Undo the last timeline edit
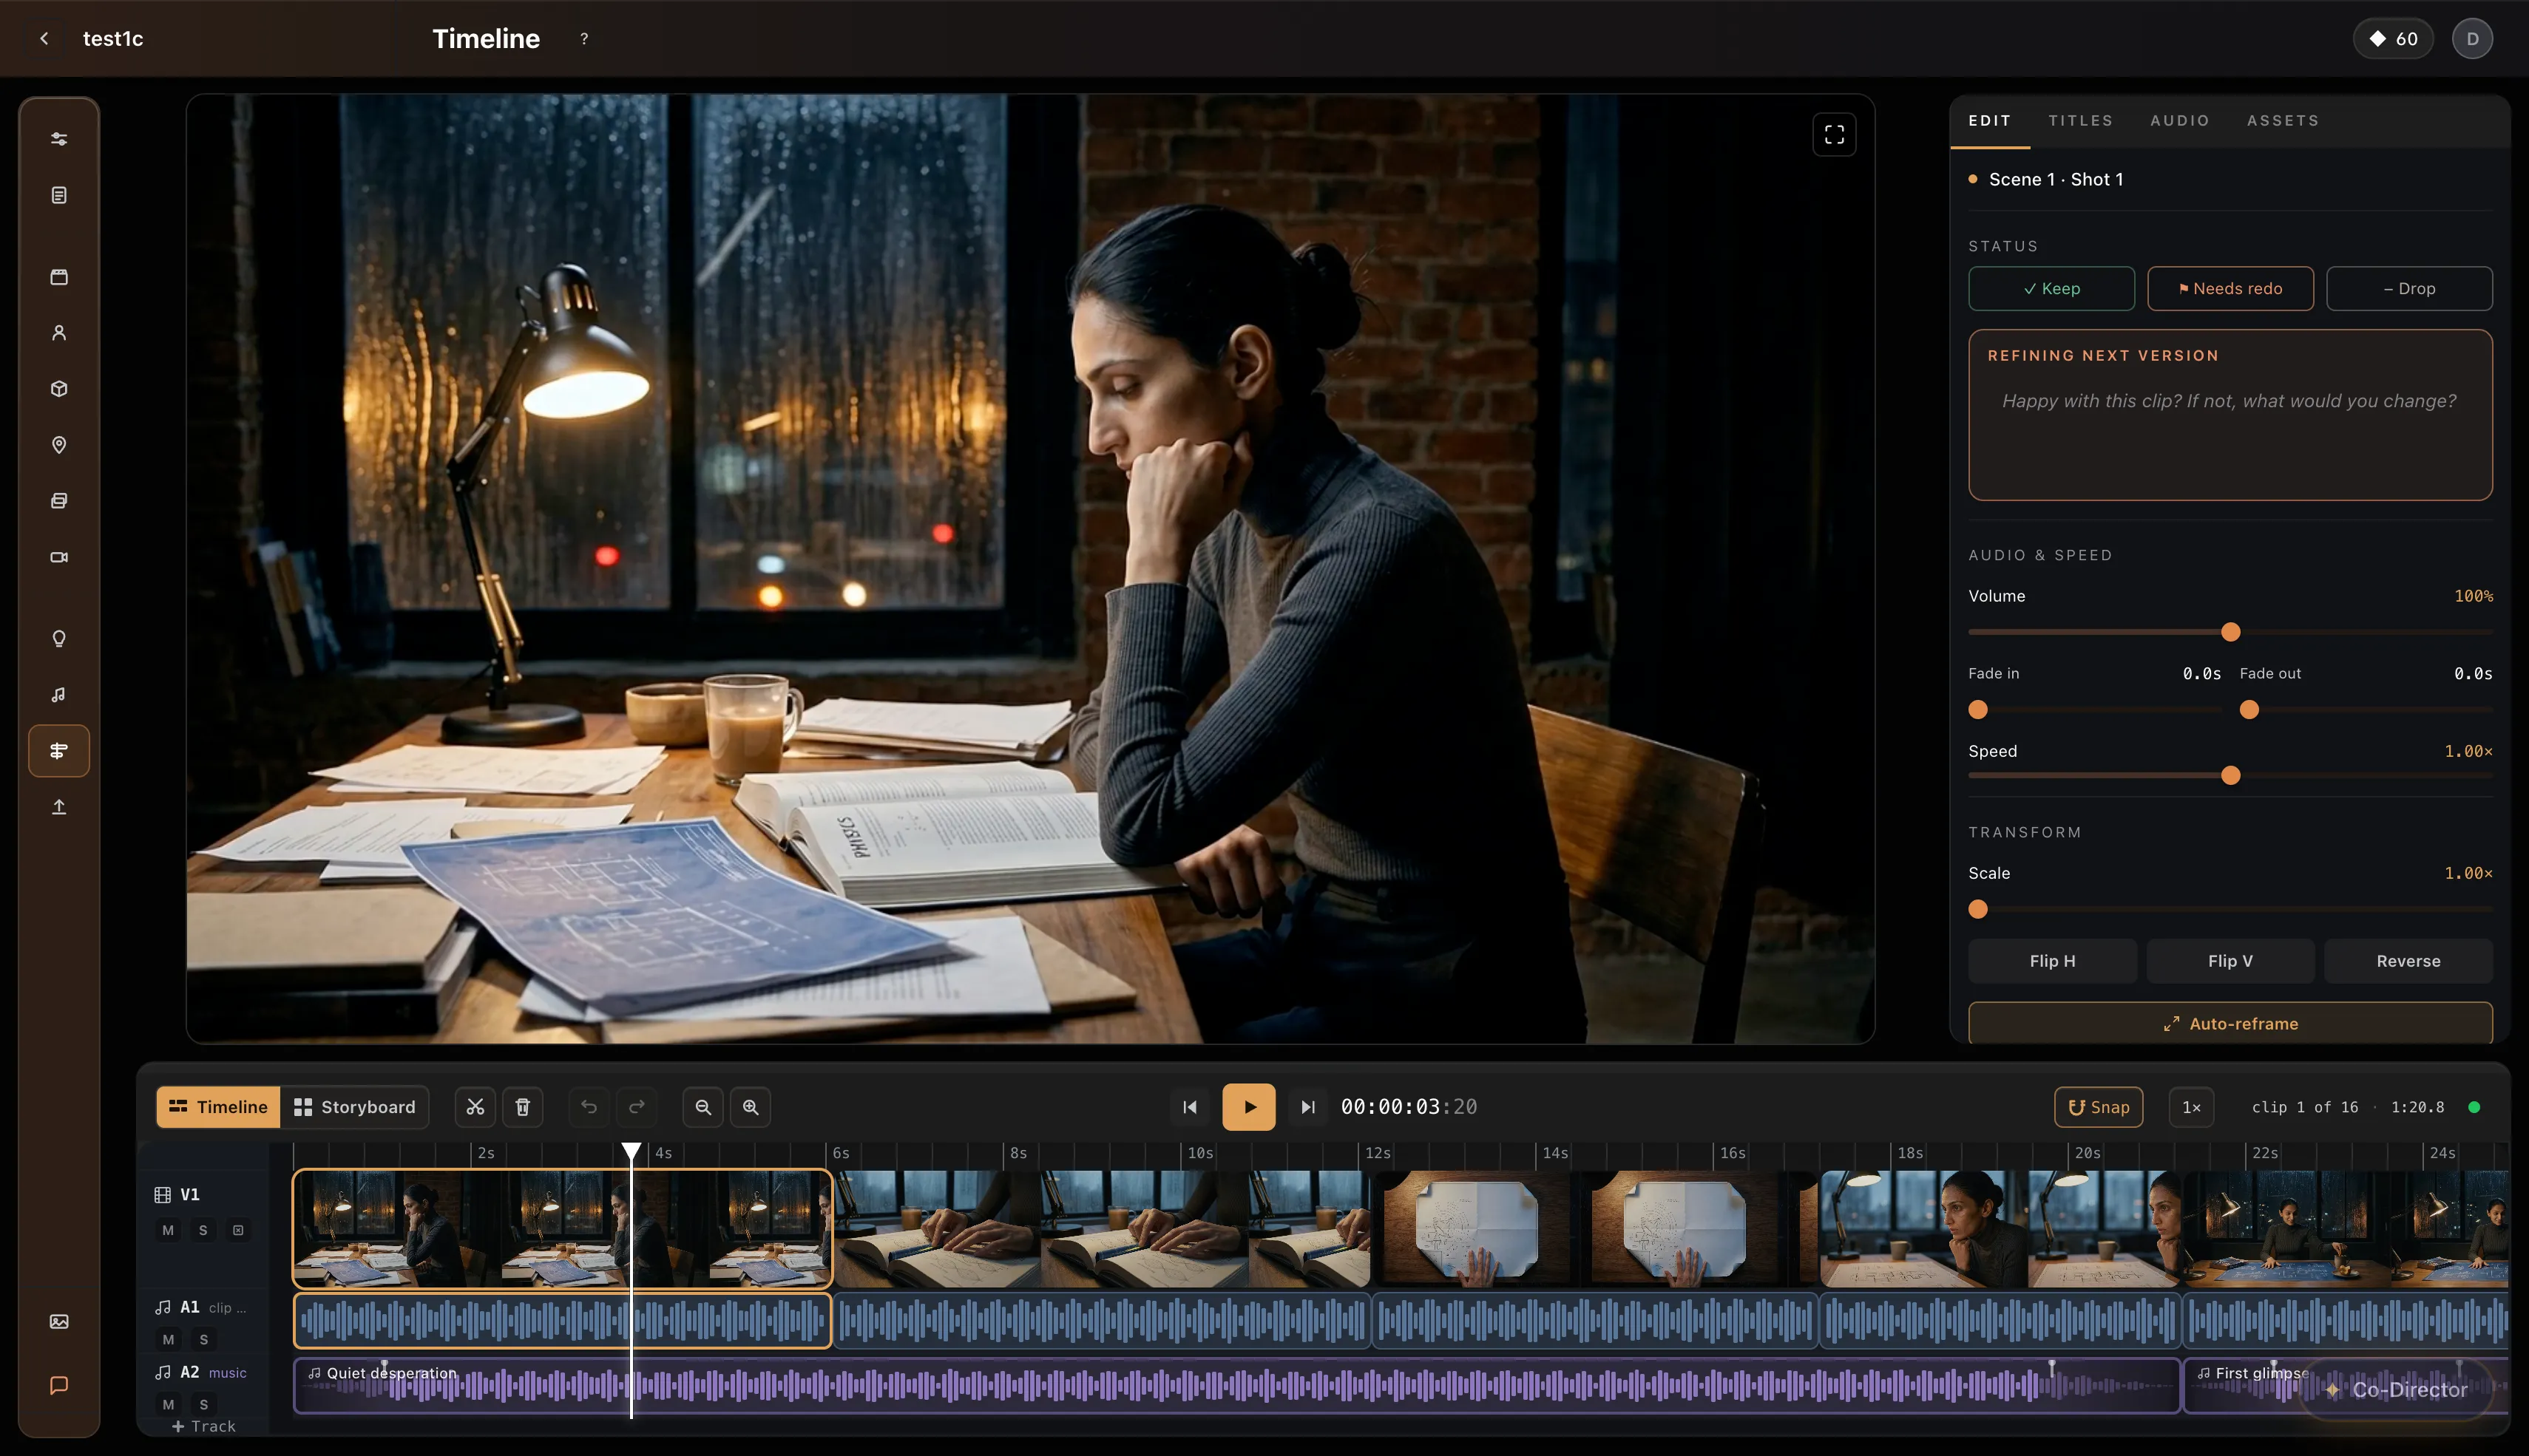Viewport: 2529px width, 1456px height. click(588, 1107)
